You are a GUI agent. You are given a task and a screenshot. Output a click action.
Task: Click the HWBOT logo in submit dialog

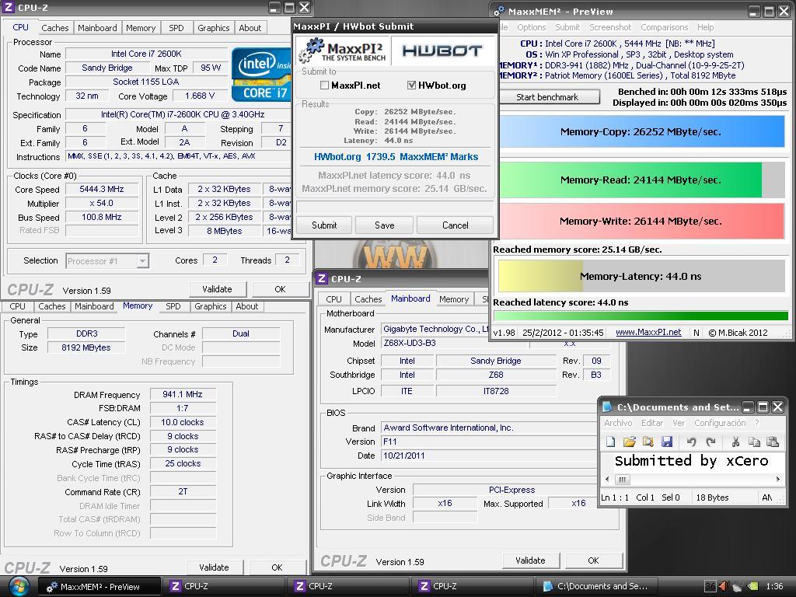[442, 51]
